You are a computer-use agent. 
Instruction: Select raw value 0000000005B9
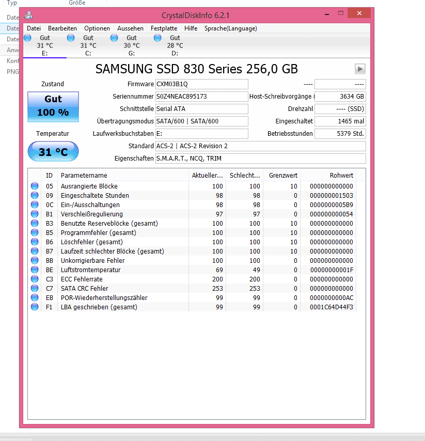[x=332, y=204]
